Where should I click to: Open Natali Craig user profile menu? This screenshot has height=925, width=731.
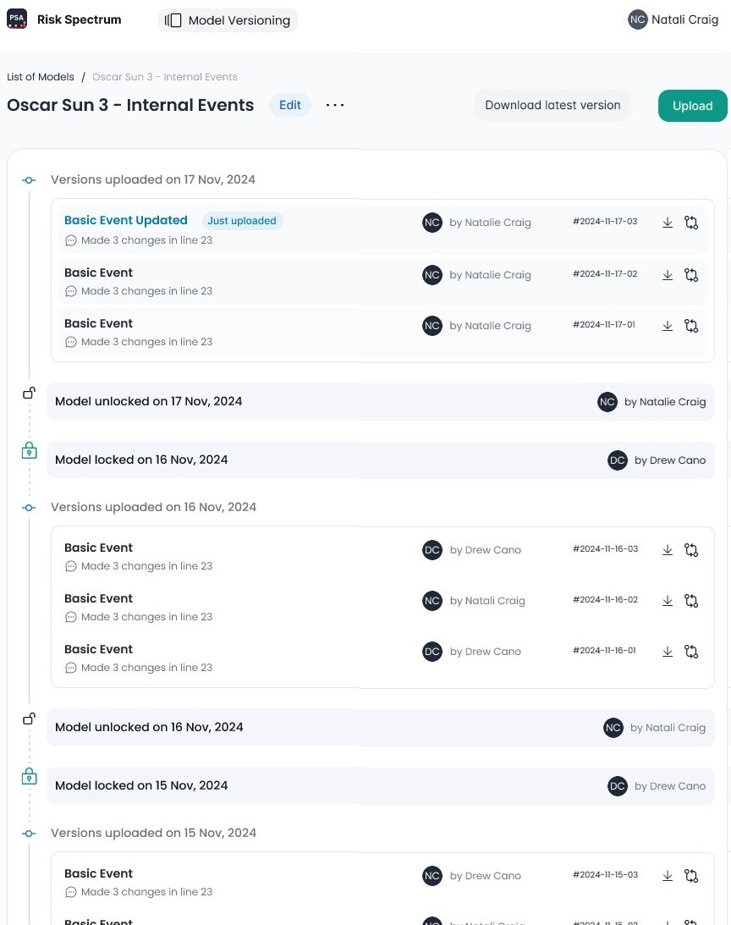point(673,19)
